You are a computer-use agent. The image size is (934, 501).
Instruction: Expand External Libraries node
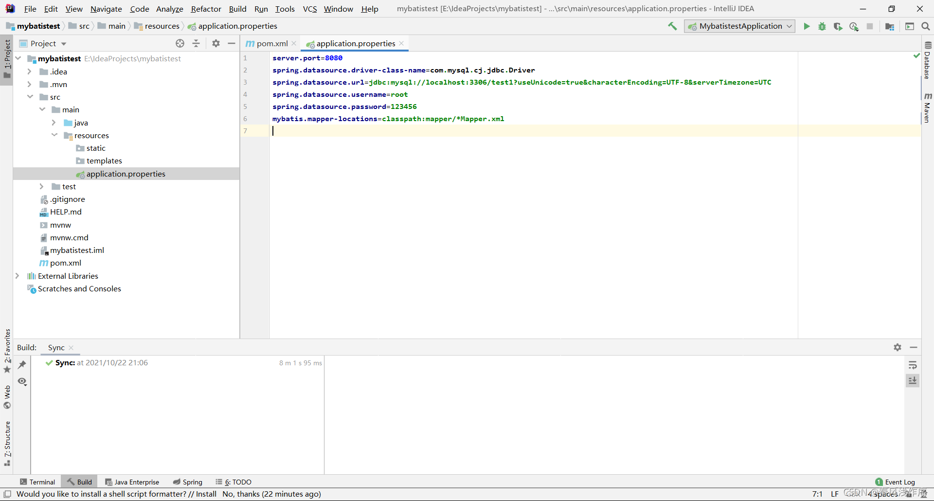pos(18,276)
